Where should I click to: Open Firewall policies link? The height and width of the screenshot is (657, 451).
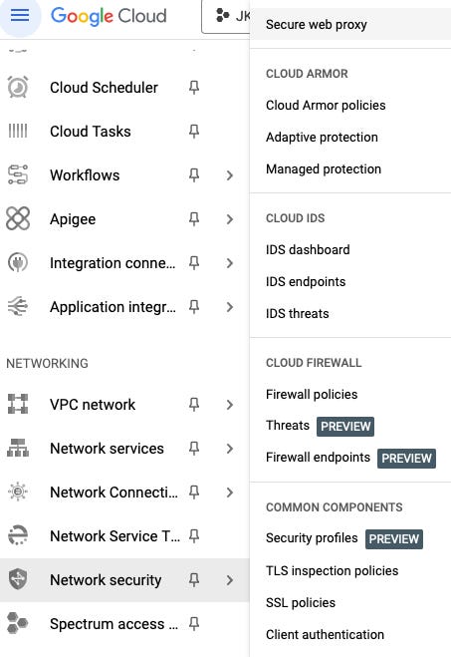click(x=312, y=394)
